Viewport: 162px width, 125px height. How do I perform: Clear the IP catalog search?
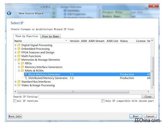pos(148,97)
